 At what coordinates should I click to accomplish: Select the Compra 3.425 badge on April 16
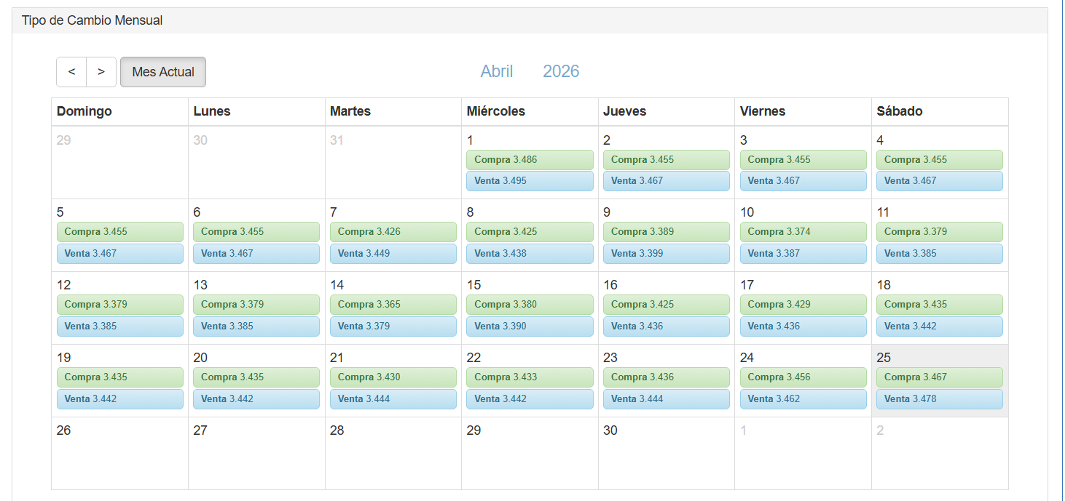666,304
